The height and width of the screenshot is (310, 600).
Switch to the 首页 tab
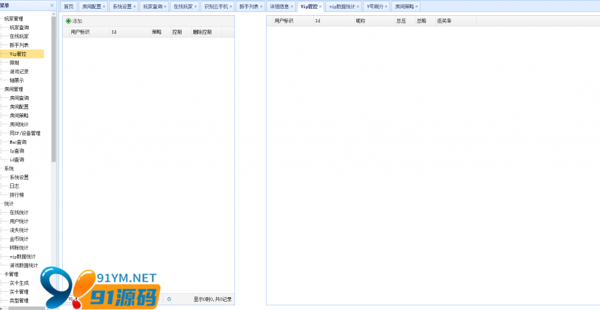(x=69, y=6)
